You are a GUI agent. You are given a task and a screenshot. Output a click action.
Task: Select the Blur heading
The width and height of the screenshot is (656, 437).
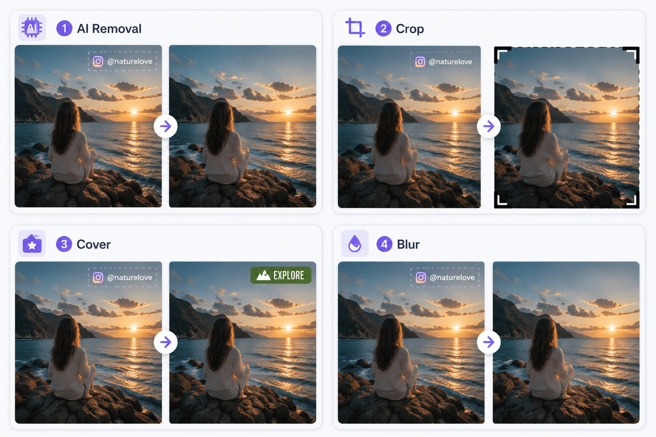[408, 244]
